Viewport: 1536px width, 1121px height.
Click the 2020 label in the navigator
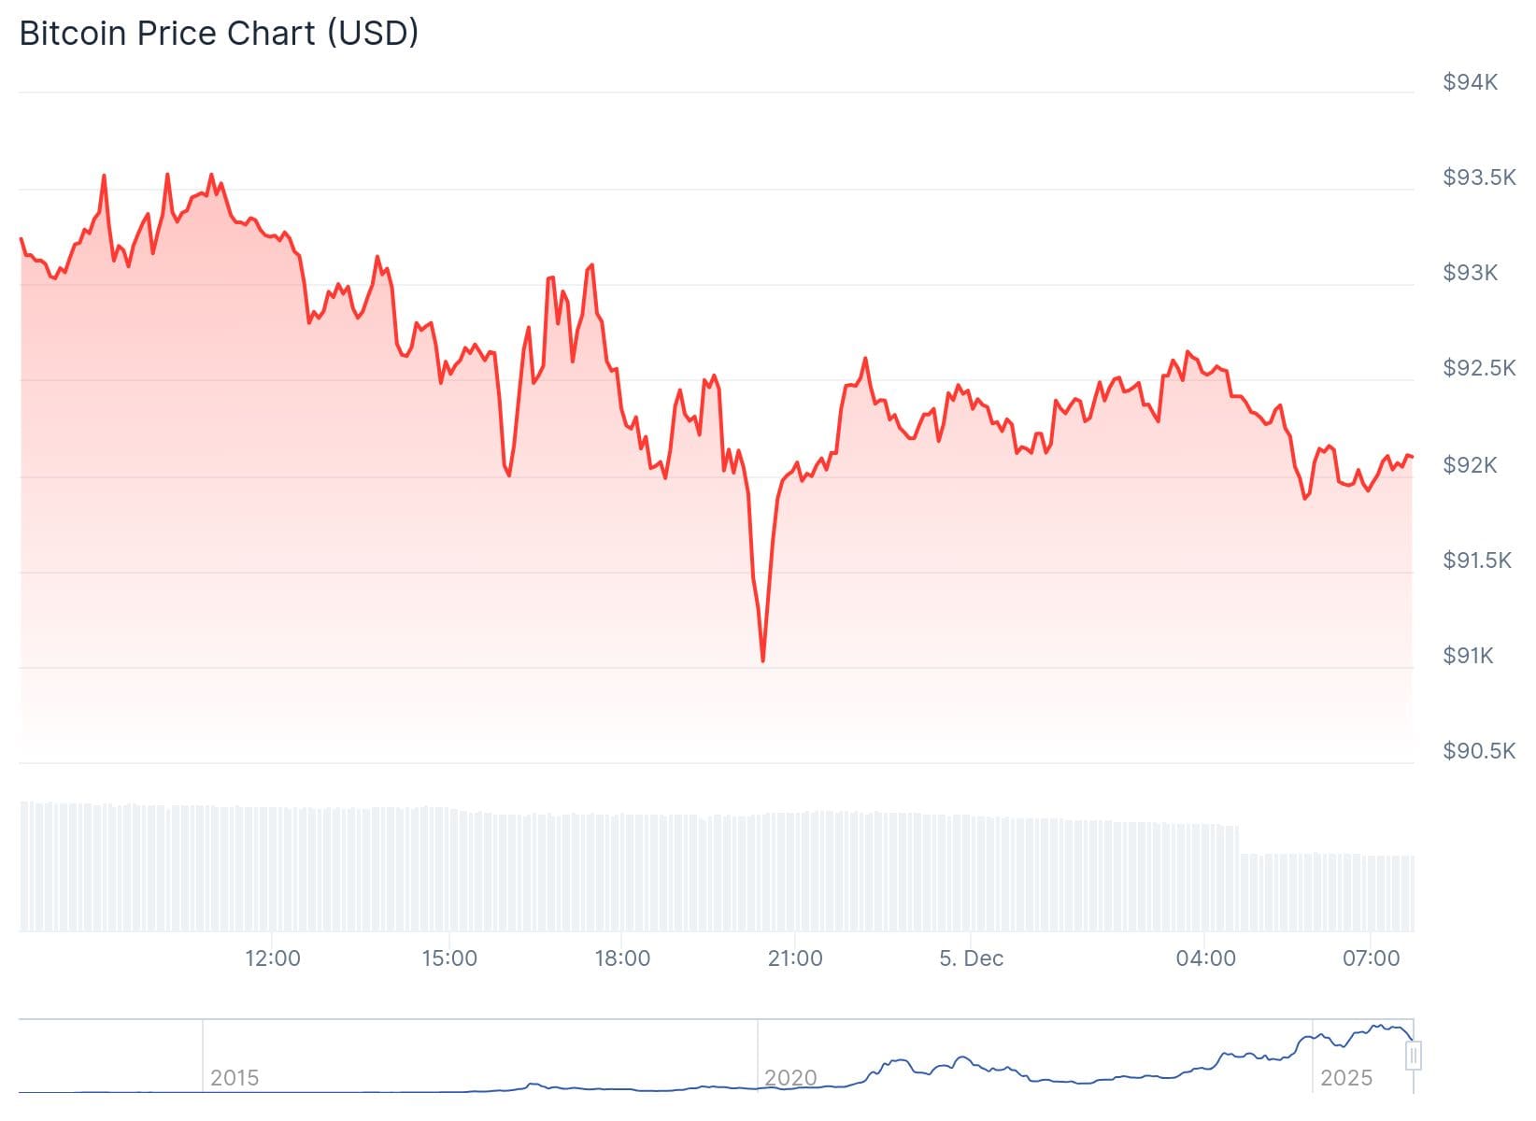pyautogui.click(x=790, y=1078)
